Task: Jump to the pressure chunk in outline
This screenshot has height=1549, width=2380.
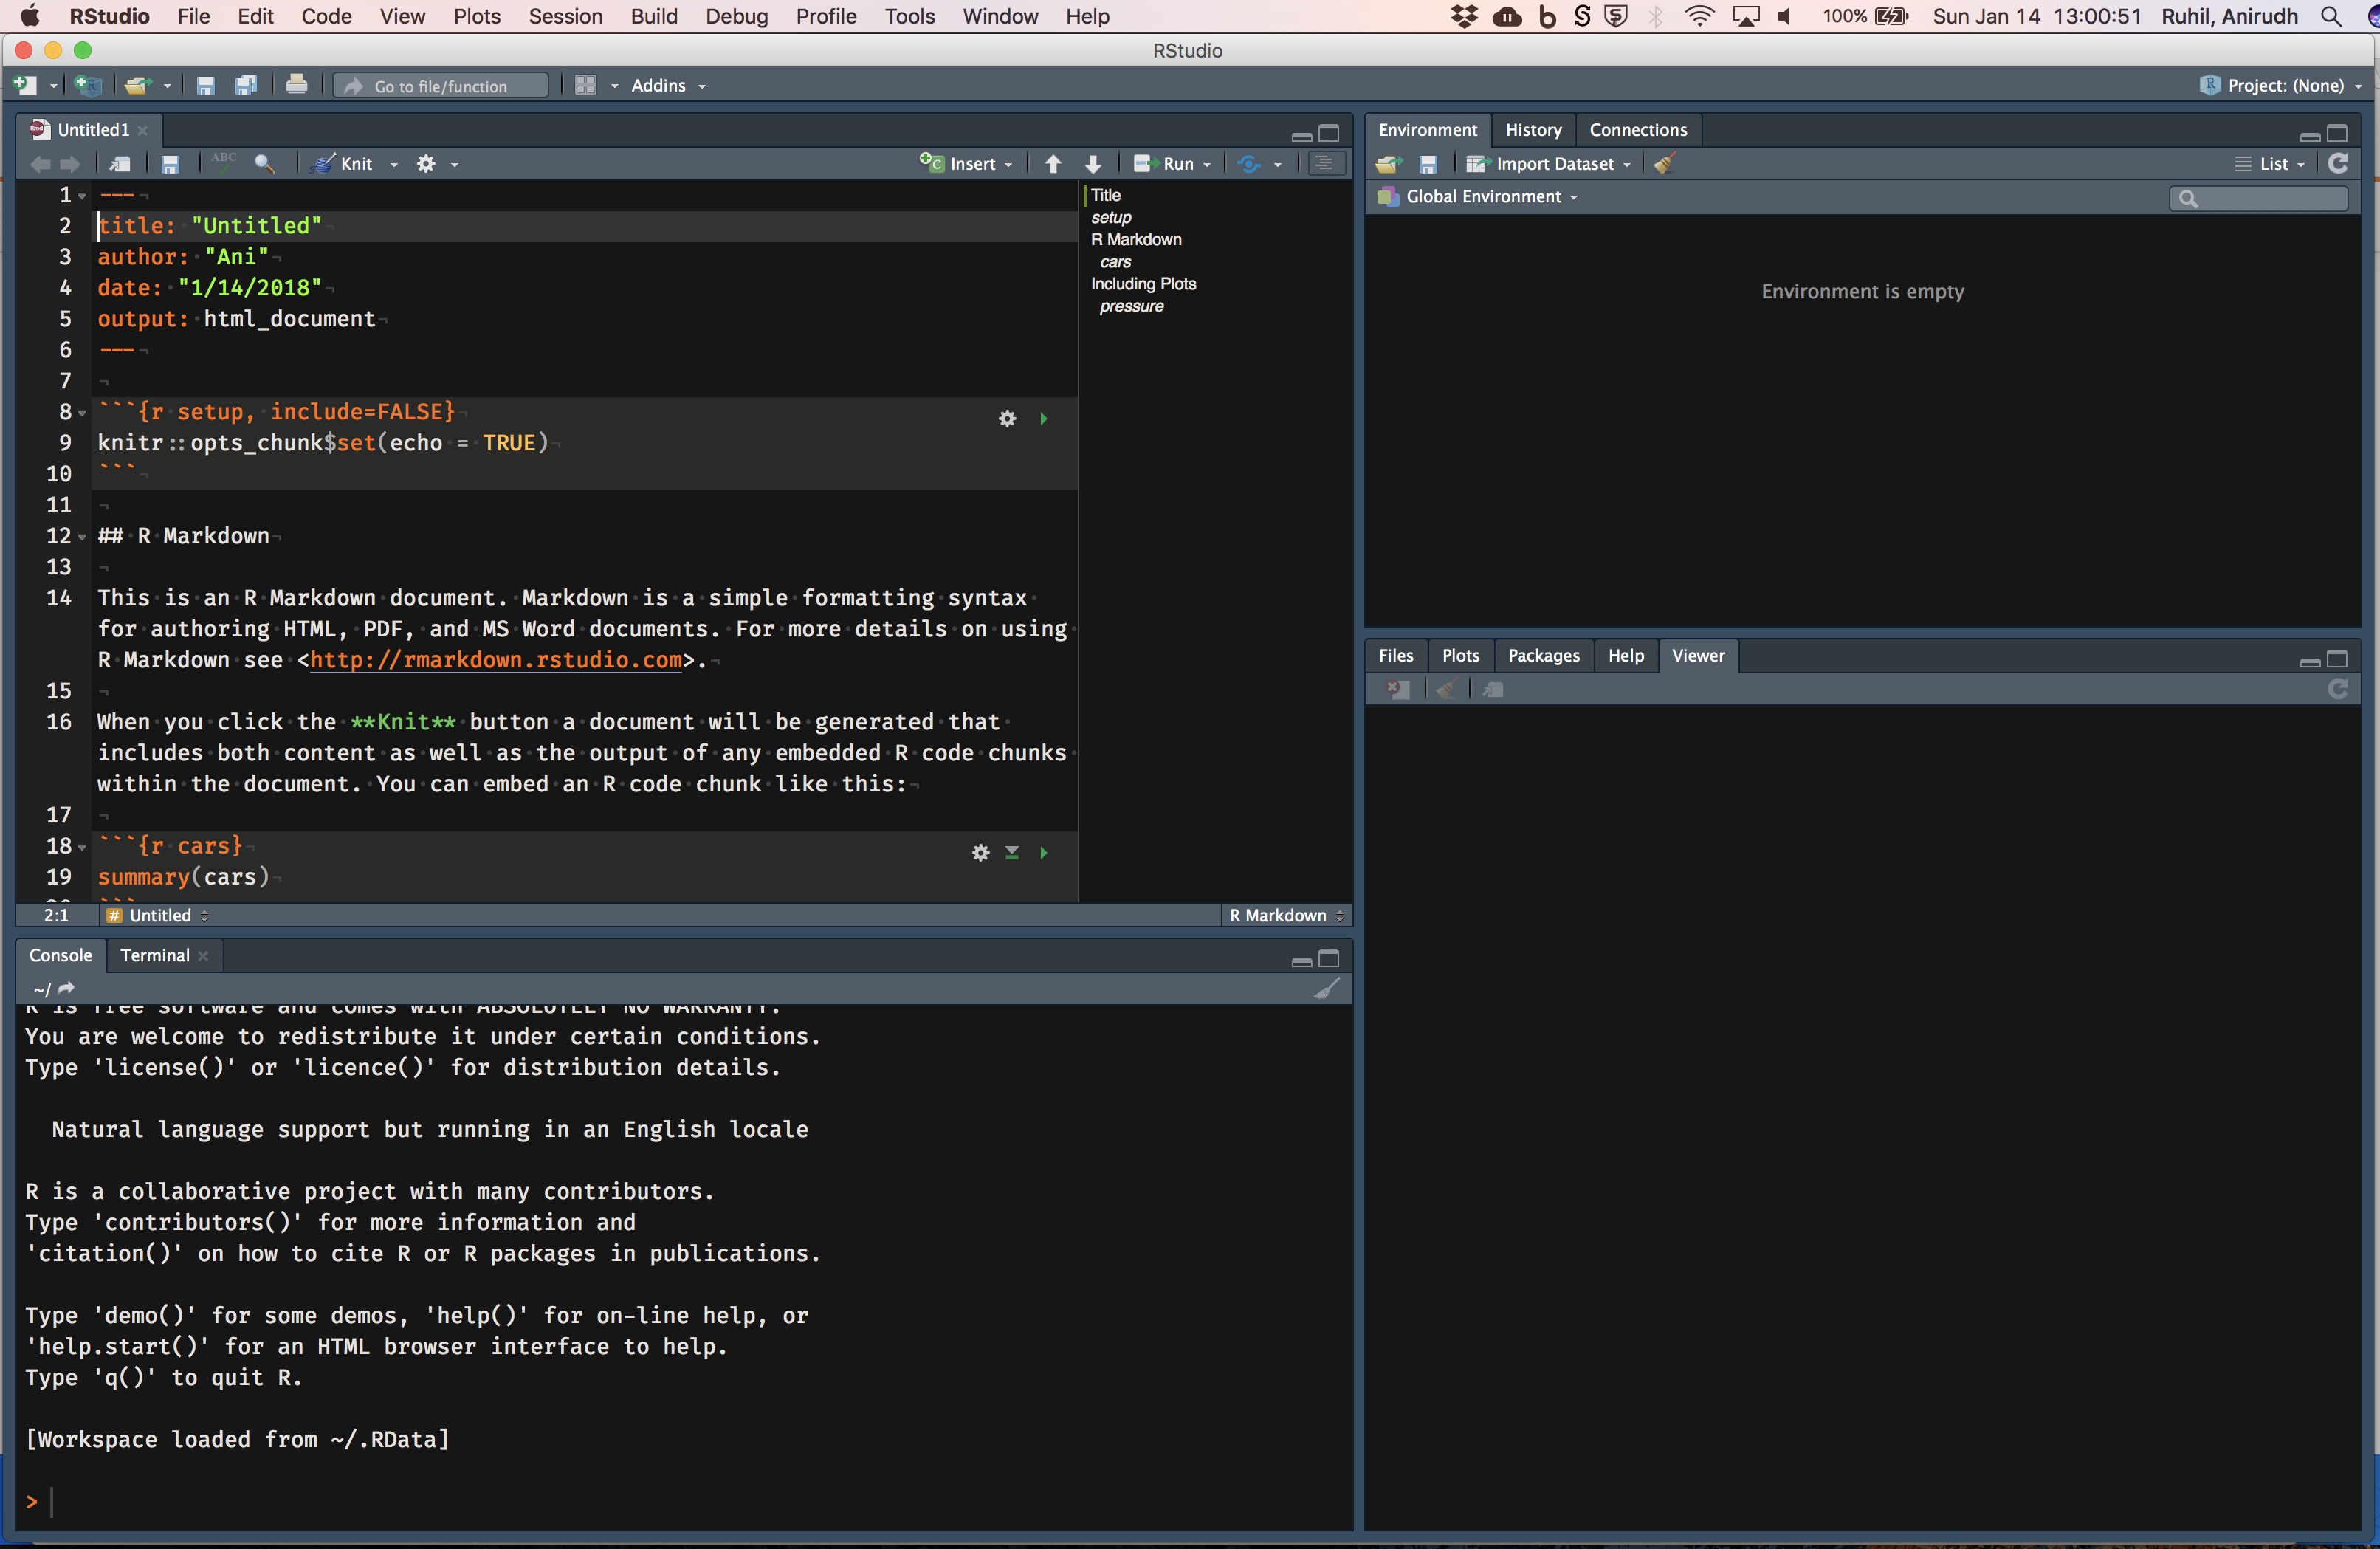Action: [x=1131, y=306]
